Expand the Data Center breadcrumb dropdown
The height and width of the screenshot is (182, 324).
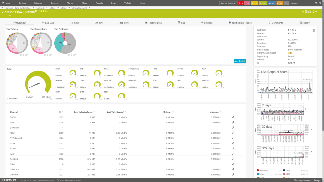[34, 8]
